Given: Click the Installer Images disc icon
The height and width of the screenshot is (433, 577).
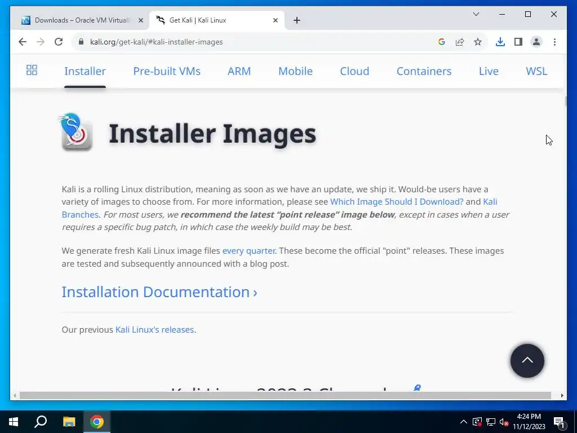Looking at the screenshot, I should pyautogui.click(x=76, y=132).
